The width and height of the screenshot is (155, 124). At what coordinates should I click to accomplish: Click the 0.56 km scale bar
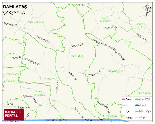click(x=10, y=107)
